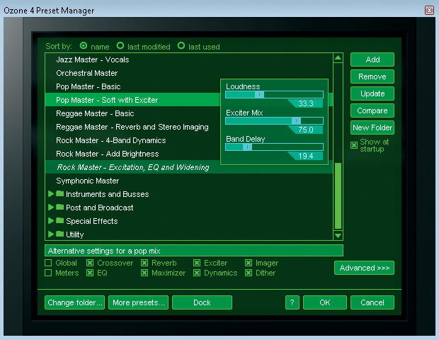Close the Ozone 4 Preset Manager window
The height and width of the screenshot is (340, 439).
pyautogui.click(x=429, y=11)
